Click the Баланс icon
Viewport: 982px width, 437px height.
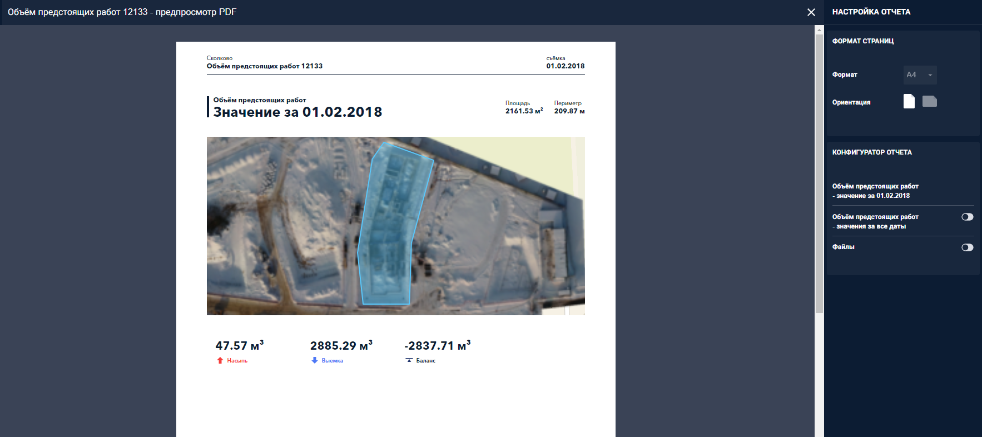[409, 361]
